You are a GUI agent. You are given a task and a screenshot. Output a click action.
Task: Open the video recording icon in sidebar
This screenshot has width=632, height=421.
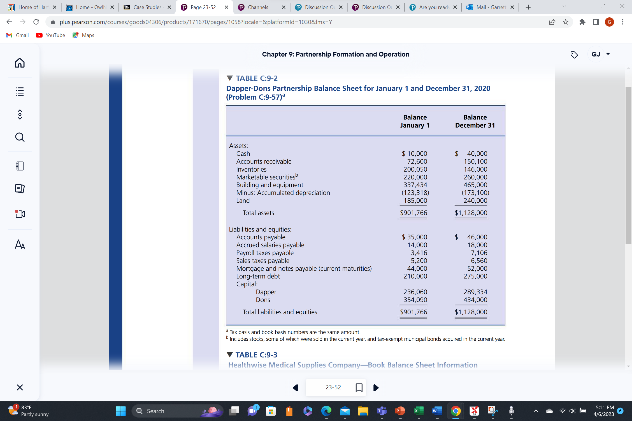click(x=20, y=214)
